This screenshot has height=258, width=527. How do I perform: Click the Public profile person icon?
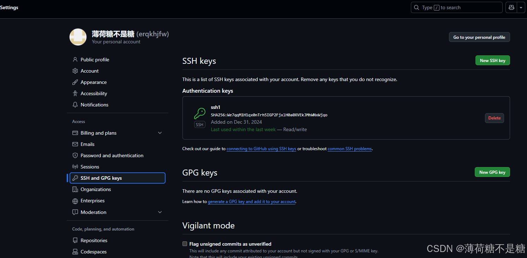pyautogui.click(x=75, y=60)
